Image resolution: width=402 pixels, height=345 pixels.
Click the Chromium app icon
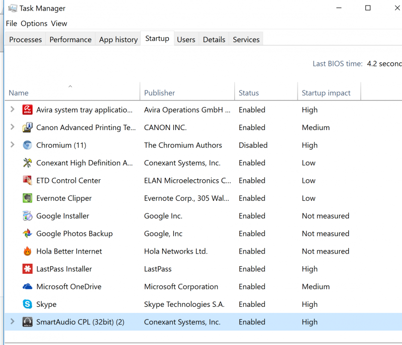[28, 145]
